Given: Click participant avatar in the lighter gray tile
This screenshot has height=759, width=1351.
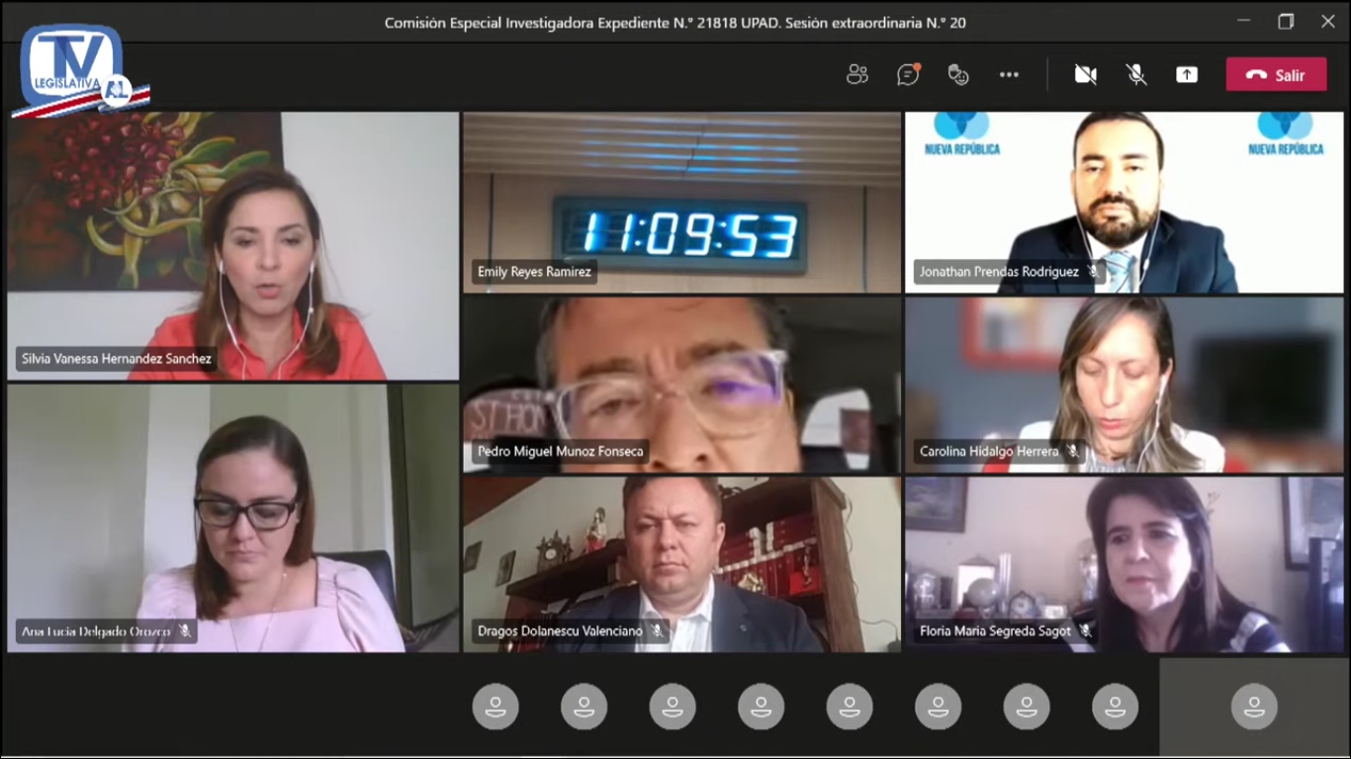Looking at the screenshot, I should 1254,708.
